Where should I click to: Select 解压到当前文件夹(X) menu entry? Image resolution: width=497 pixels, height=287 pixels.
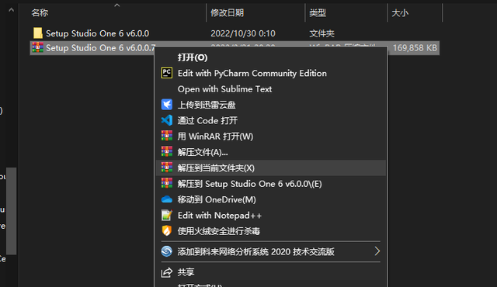pyautogui.click(x=271, y=168)
